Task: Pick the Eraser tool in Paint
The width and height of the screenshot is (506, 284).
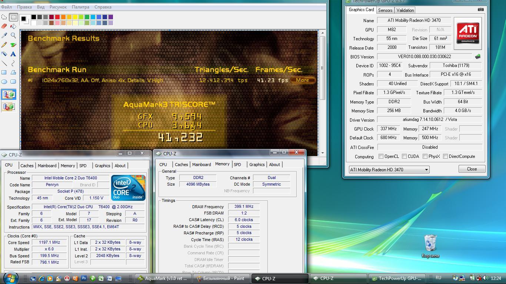Action: point(4,26)
